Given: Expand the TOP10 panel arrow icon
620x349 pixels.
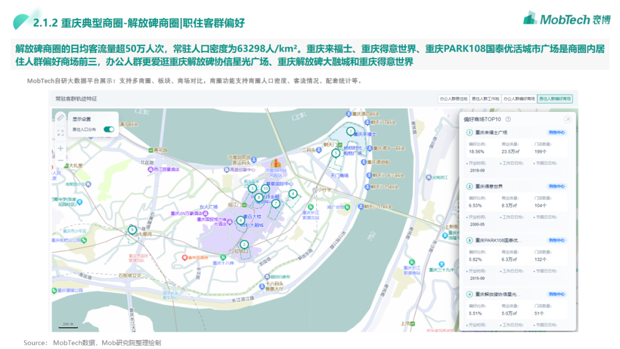Looking at the screenshot, I should tap(567, 119).
